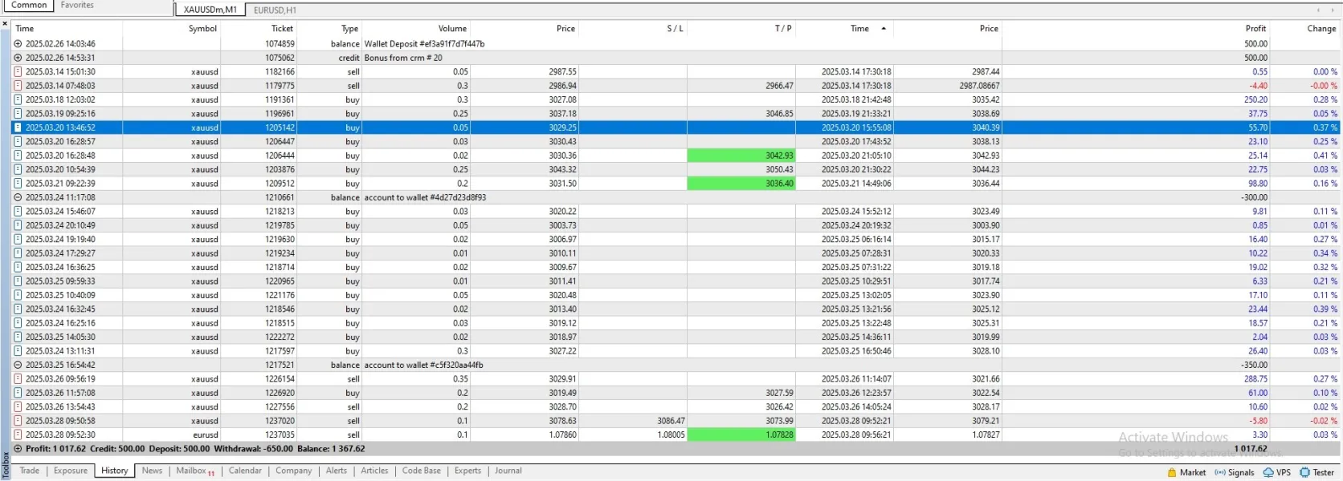1343x481 pixels.
Task: Open the Signals button with broadcast icon
Action: click(1235, 472)
